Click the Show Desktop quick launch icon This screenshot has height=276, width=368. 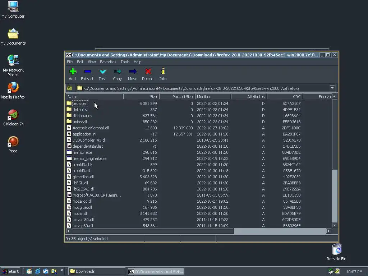pos(29,271)
